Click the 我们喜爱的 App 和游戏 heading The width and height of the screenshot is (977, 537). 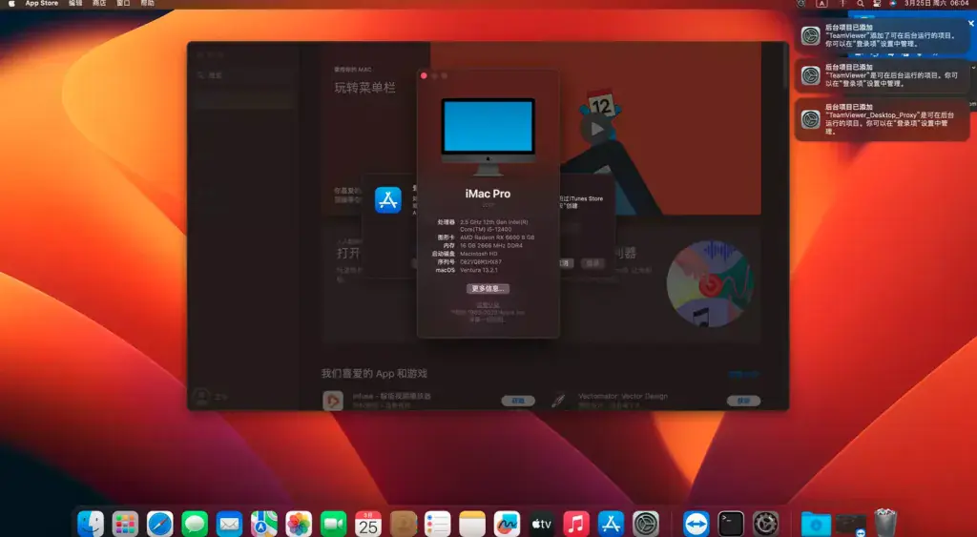click(374, 374)
